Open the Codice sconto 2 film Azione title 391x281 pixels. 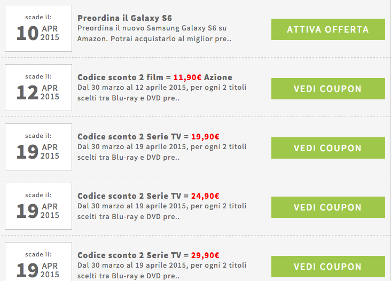pyautogui.click(x=155, y=77)
